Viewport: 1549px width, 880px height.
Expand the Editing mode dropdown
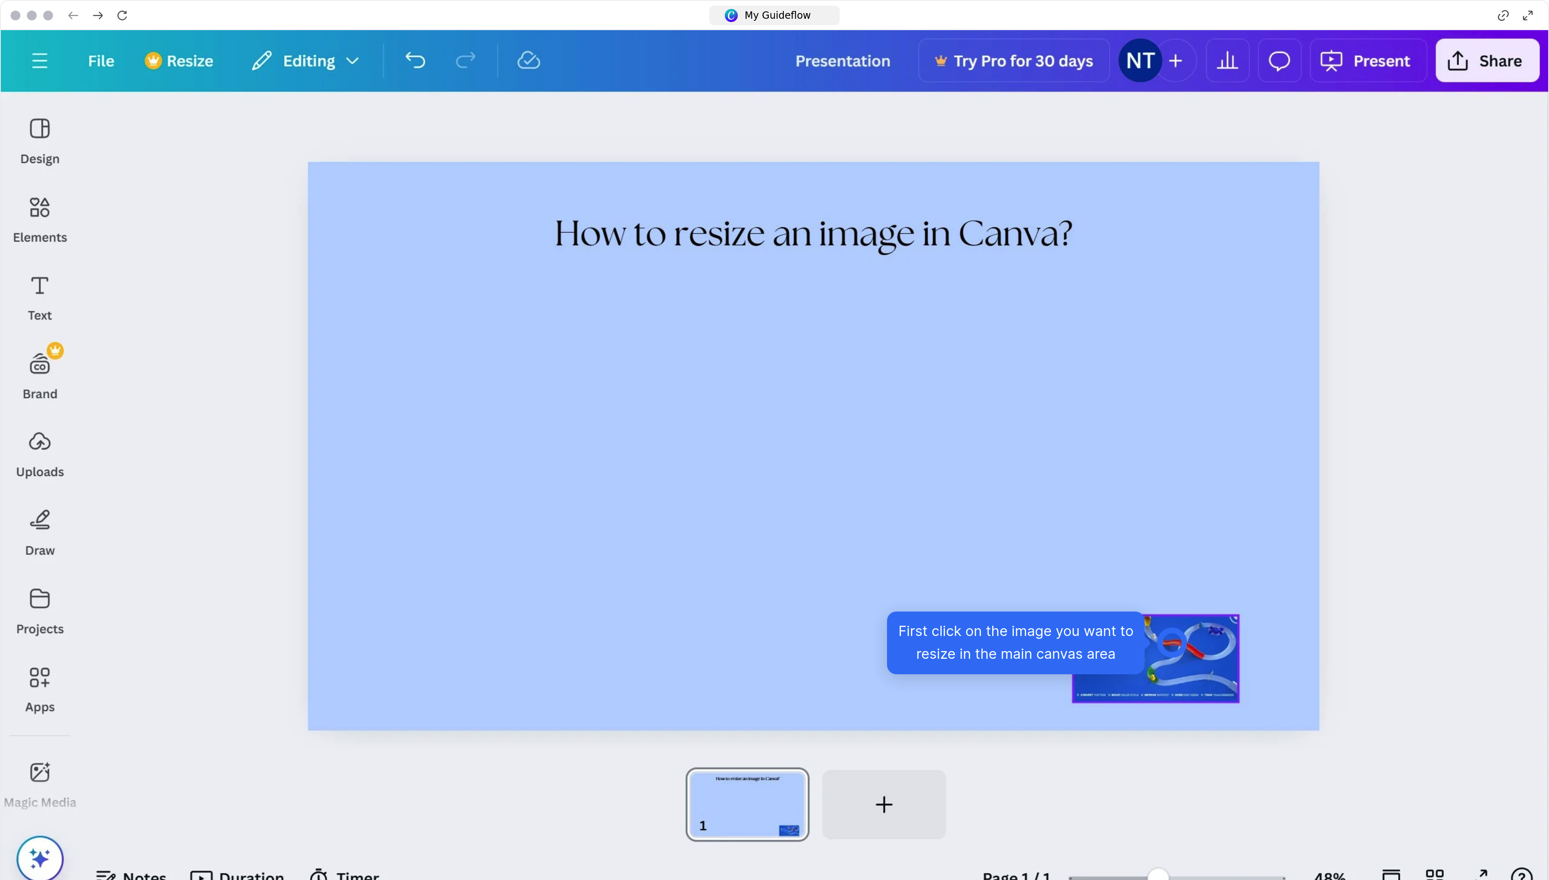[305, 60]
